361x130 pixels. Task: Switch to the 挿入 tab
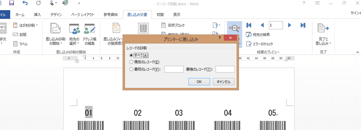(x=38, y=14)
